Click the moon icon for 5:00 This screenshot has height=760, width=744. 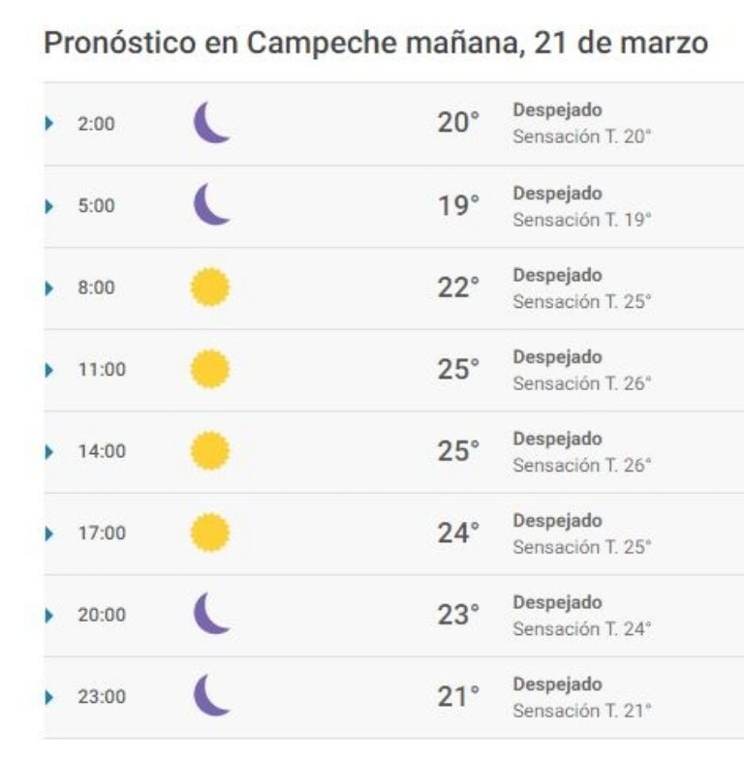[212, 204]
